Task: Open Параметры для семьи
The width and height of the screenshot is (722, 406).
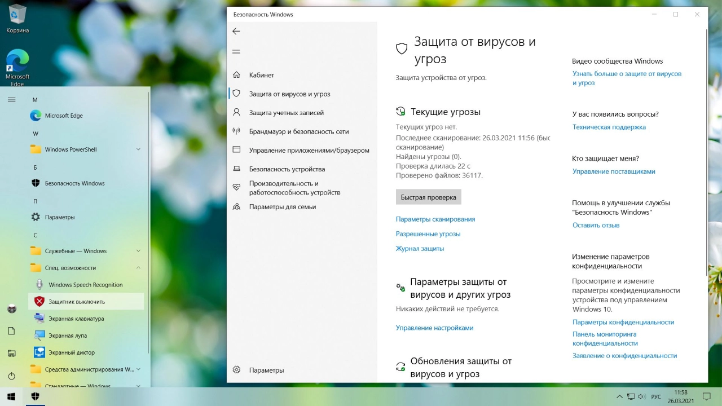Action: (302, 206)
